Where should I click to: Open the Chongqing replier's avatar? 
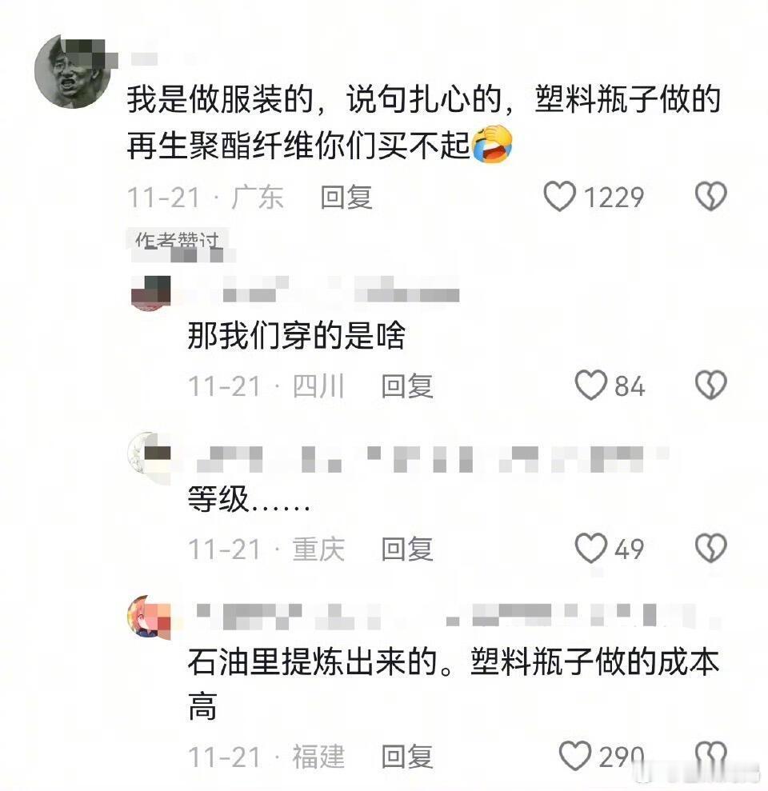coord(149,457)
